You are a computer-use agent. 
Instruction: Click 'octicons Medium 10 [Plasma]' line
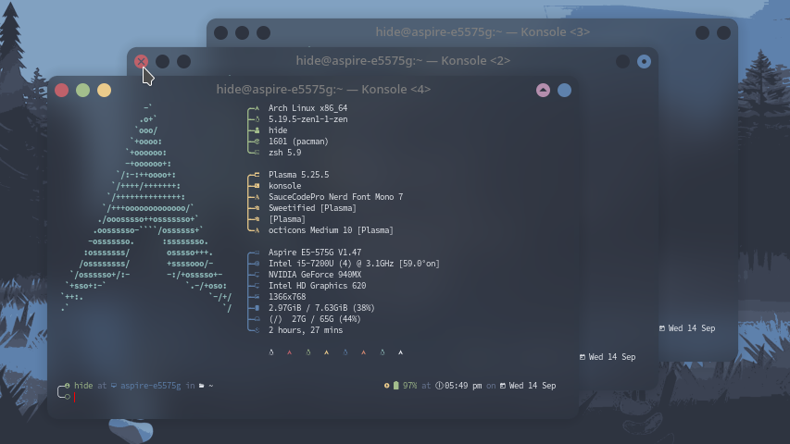pyautogui.click(x=331, y=230)
